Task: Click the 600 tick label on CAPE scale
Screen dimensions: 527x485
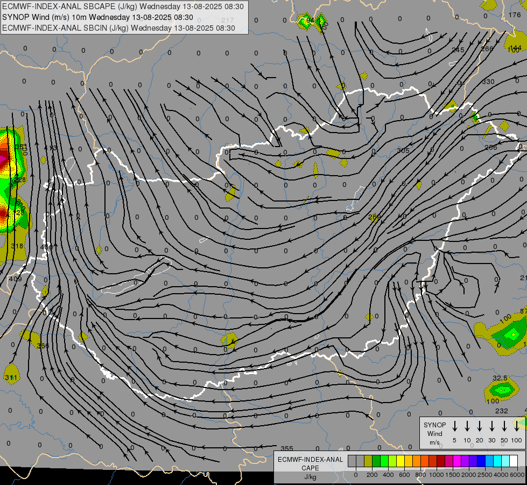Action: point(404,475)
